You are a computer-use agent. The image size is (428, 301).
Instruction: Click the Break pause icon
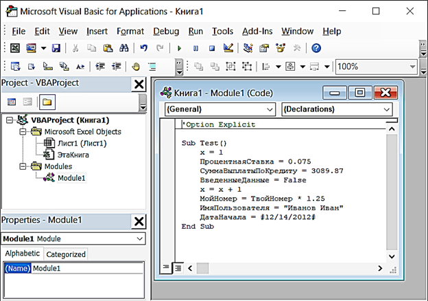point(195,48)
